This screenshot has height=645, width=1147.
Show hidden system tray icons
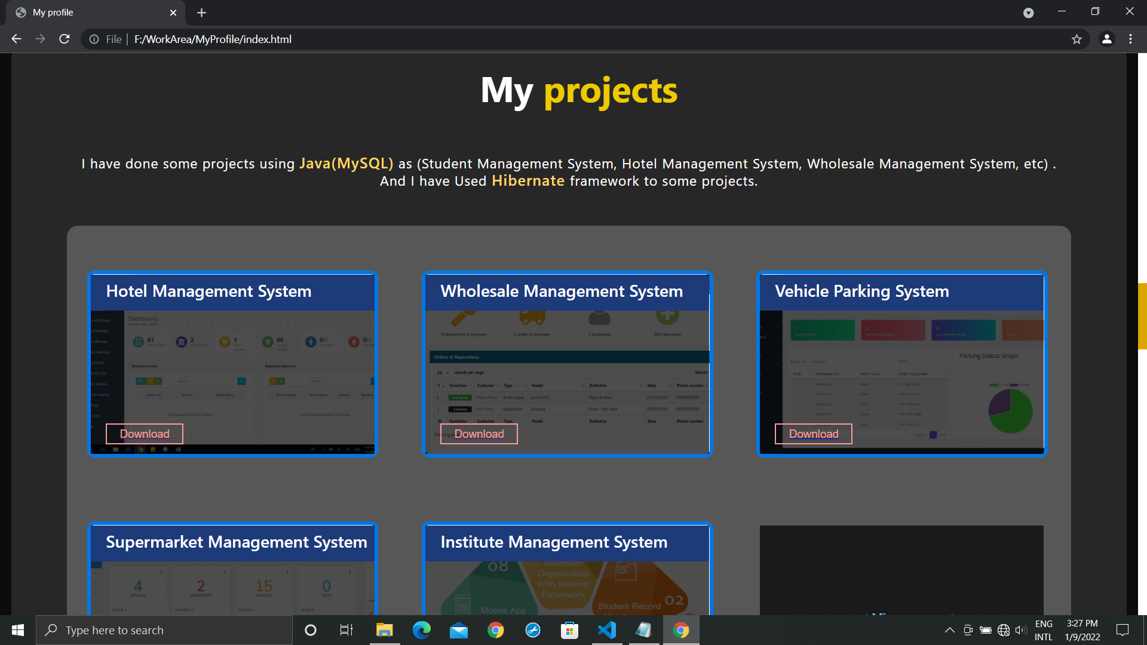pos(949,630)
